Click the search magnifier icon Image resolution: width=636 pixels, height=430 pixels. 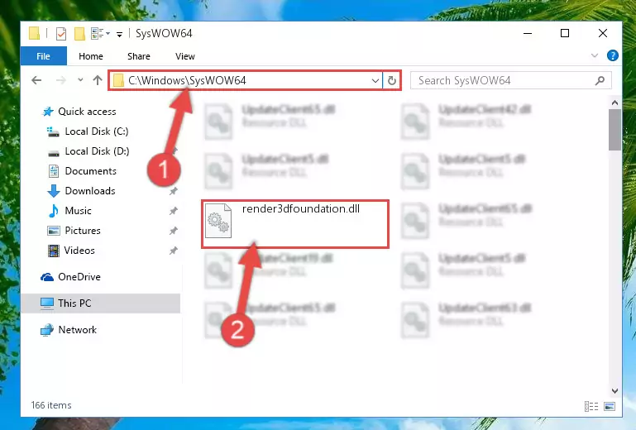pyautogui.click(x=600, y=81)
